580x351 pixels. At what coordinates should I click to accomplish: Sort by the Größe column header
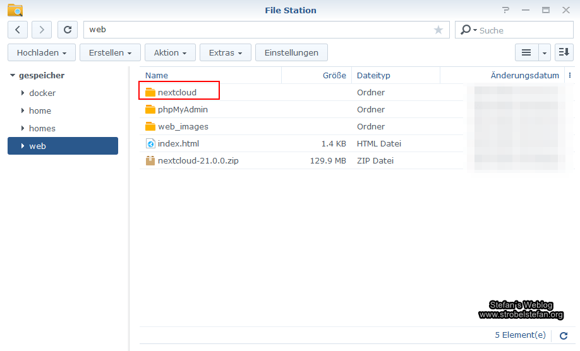click(334, 75)
